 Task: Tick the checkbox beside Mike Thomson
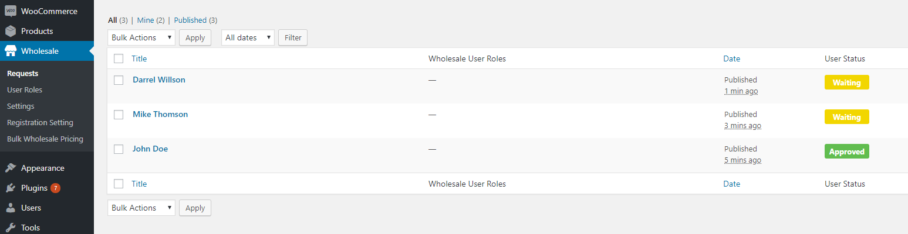coord(119,115)
